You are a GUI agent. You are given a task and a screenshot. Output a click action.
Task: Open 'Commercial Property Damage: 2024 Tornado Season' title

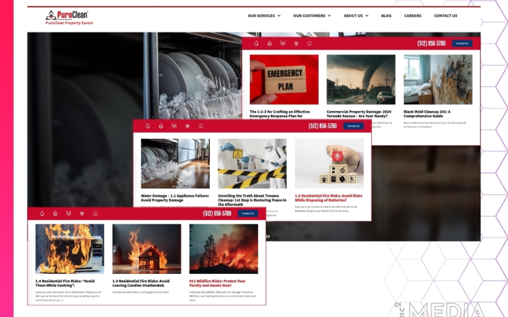[x=359, y=114]
